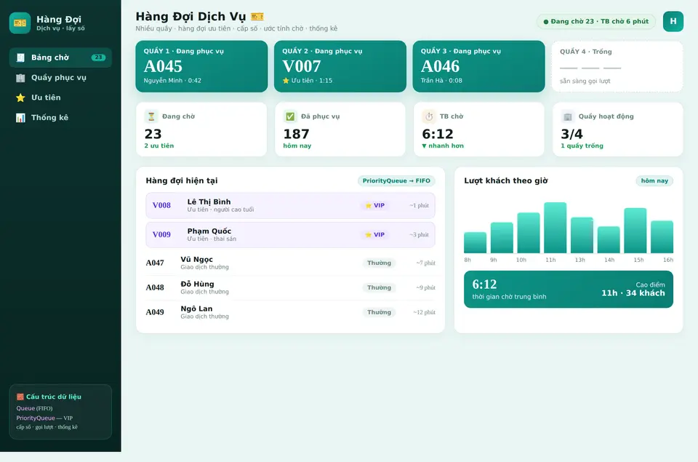This screenshot has width=698, height=462.
Task: Open the Bảng chờ menu item
Action: point(60,57)
